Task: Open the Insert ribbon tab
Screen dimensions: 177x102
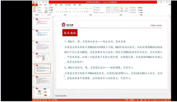Action: (46, 5)
